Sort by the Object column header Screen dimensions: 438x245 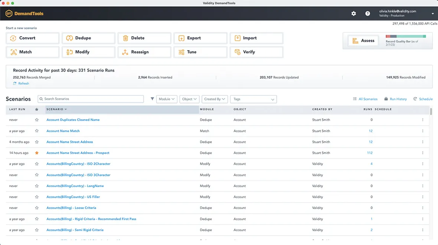tap(240, 110)
